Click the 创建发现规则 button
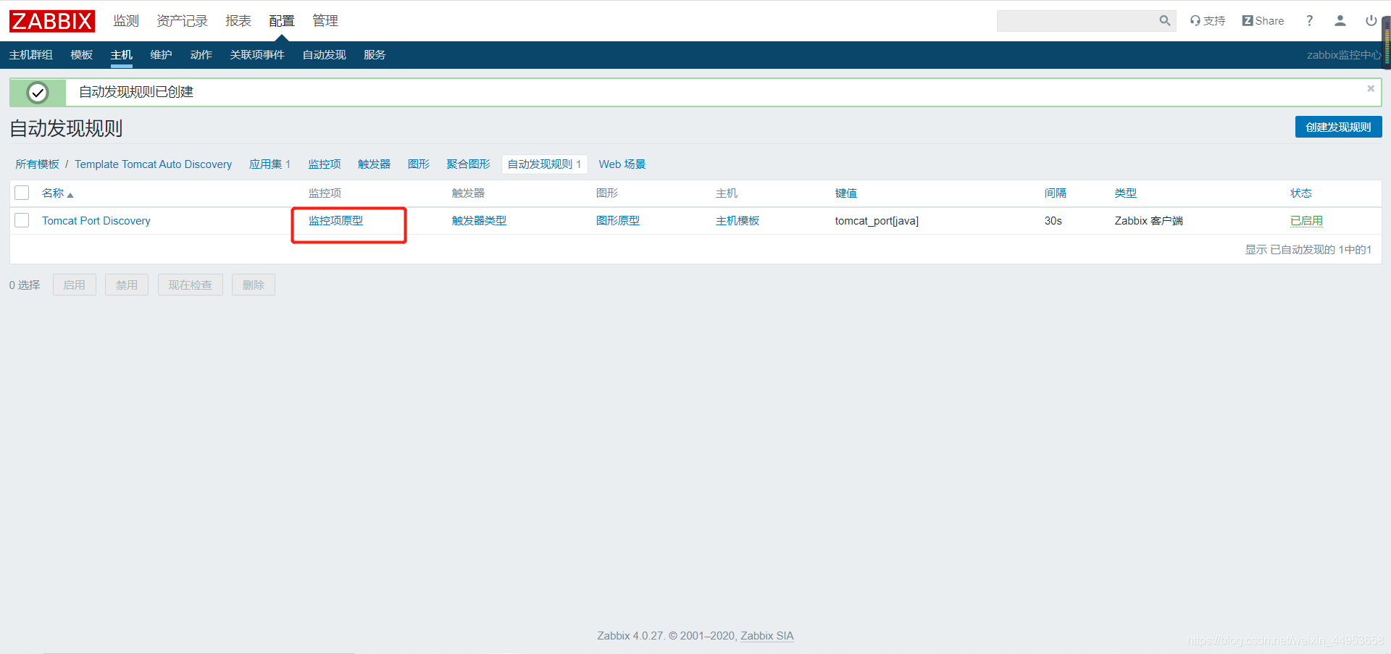 [x=1338, y=127]
